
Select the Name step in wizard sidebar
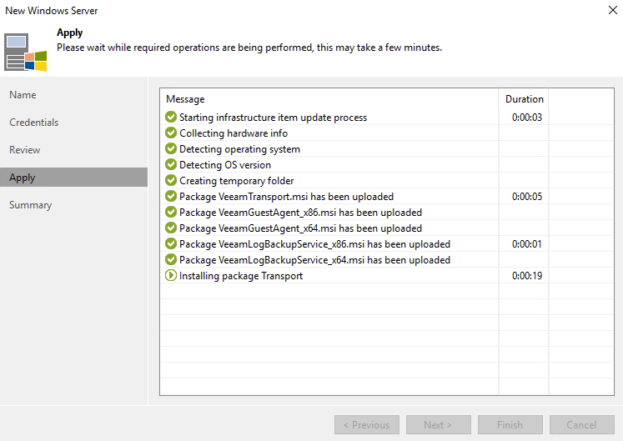[x=23, y=95]
